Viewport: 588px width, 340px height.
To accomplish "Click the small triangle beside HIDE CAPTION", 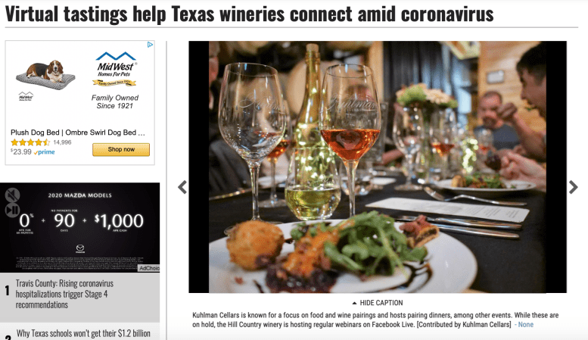I will coord(354,303).
